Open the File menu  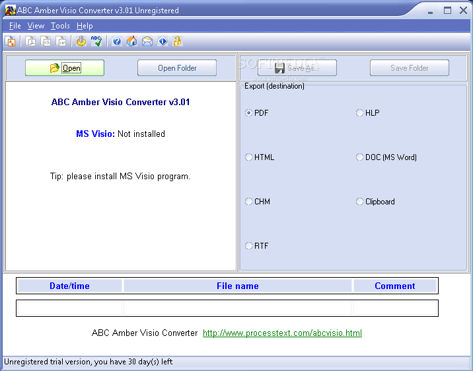click(15, 26)
